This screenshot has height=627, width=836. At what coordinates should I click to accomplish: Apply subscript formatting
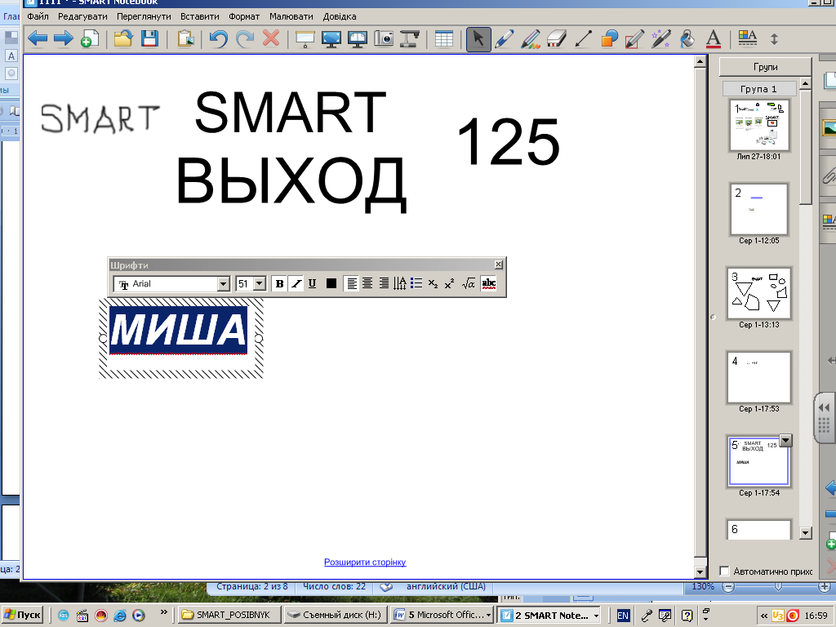click(433, 283)
